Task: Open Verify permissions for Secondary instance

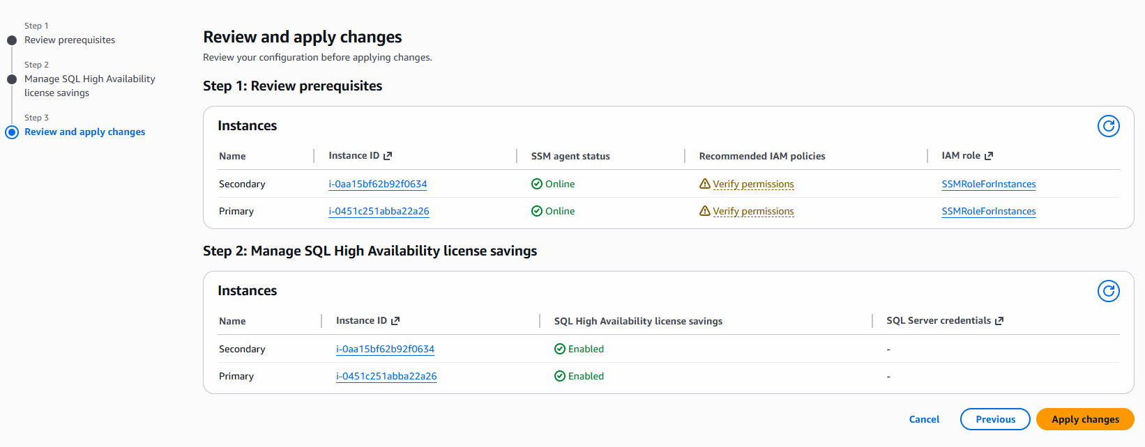Action: pyautogui.click(x=753, y=185)
